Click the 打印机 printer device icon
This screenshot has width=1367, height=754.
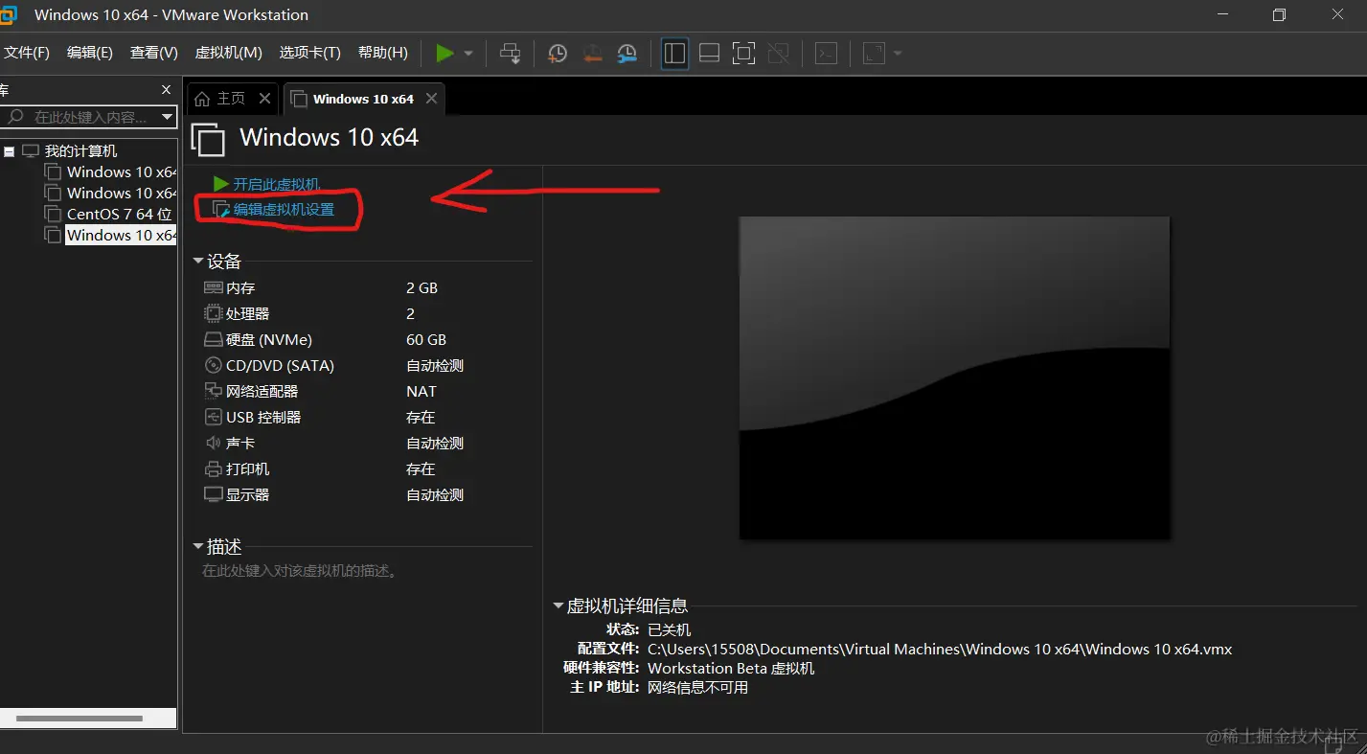coord(213,468)
